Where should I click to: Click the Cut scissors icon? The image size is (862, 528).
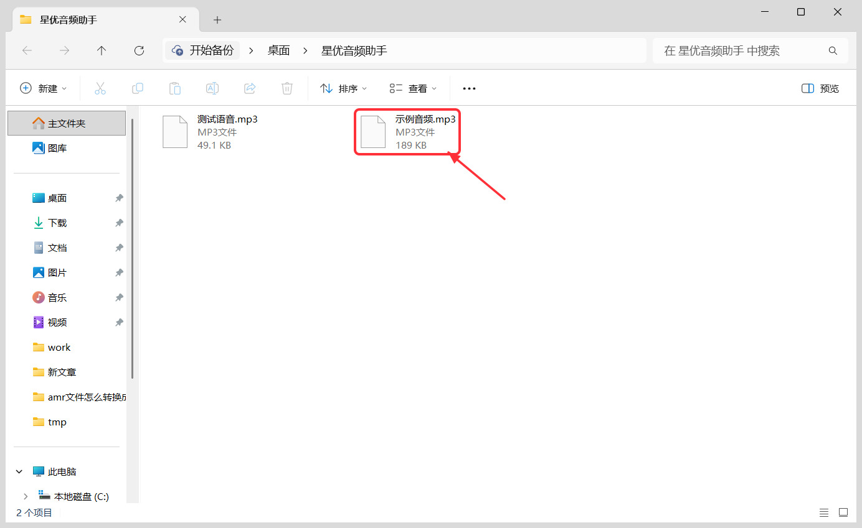click(x=100, y=88)
